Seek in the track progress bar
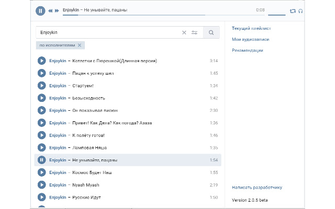 (157, 15)
